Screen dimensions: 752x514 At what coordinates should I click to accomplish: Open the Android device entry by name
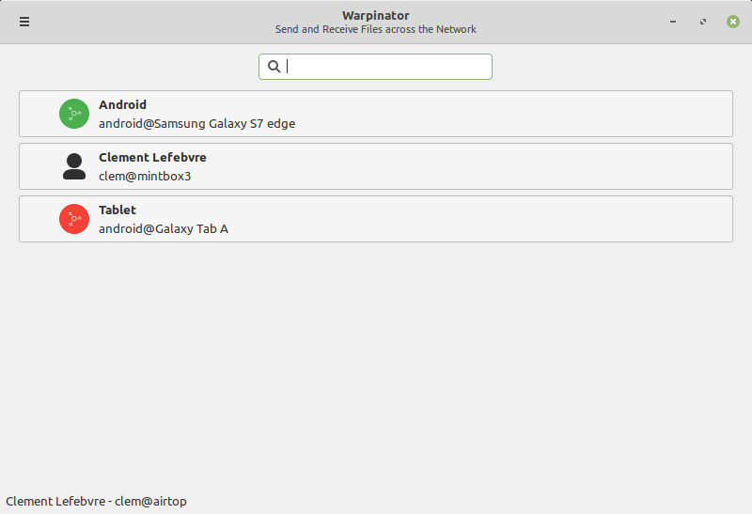pos(122,105)
